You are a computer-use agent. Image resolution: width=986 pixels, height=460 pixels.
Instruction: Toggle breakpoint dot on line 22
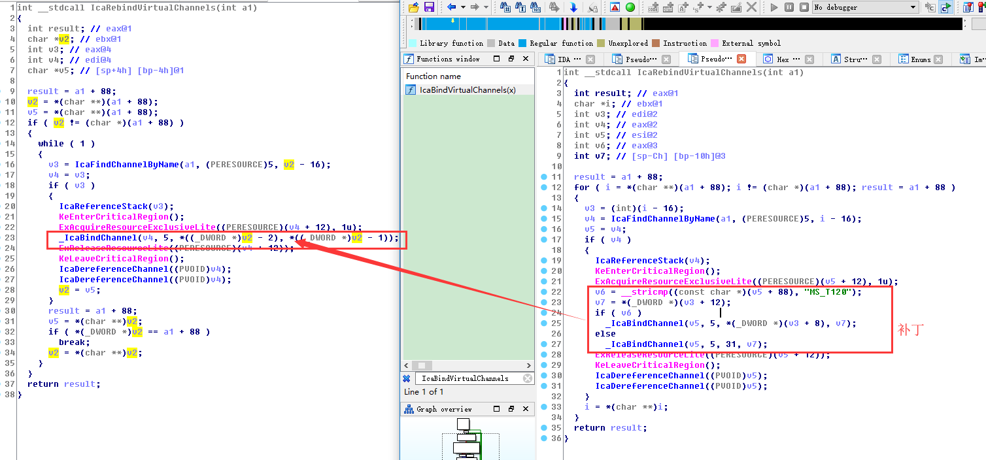[544, 292]
